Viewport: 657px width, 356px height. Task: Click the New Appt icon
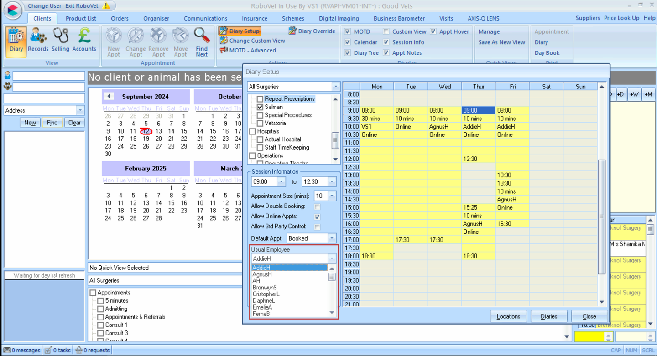coord(113,41)
